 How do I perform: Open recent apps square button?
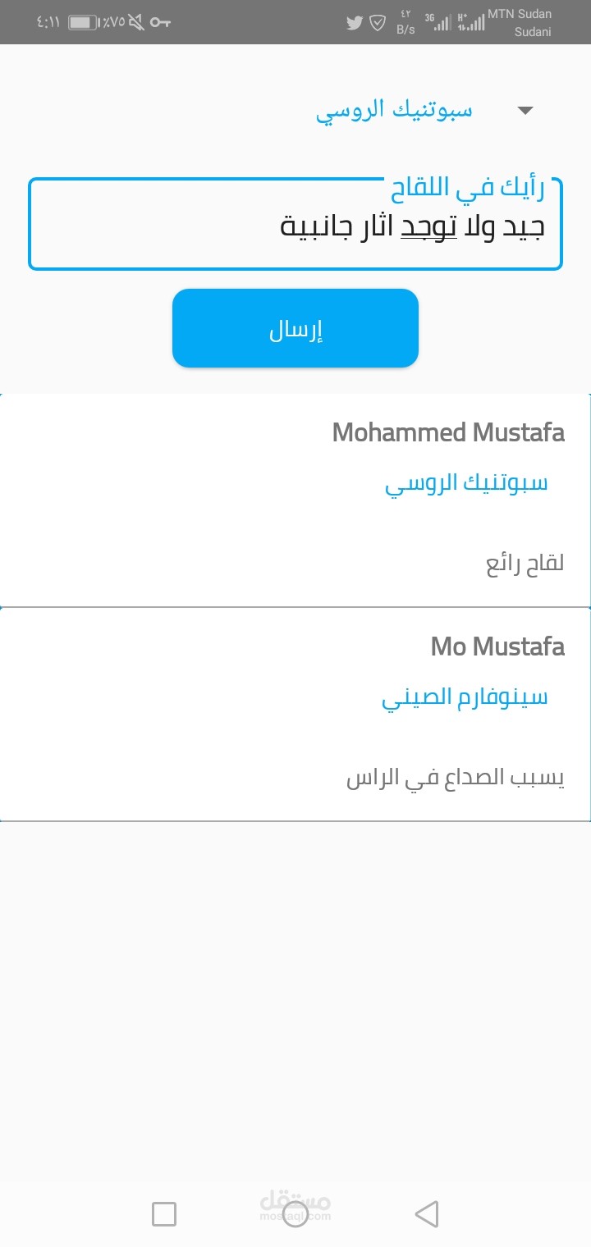click(x=164, y=1213)
